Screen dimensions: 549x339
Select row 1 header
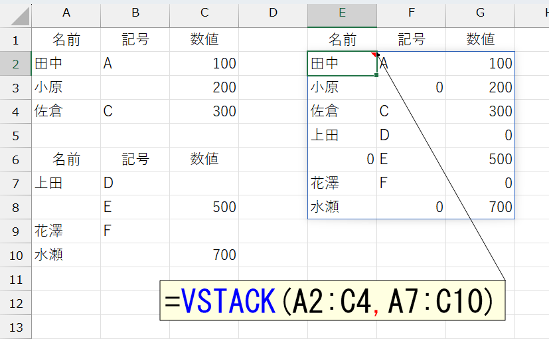coord(15,40)
